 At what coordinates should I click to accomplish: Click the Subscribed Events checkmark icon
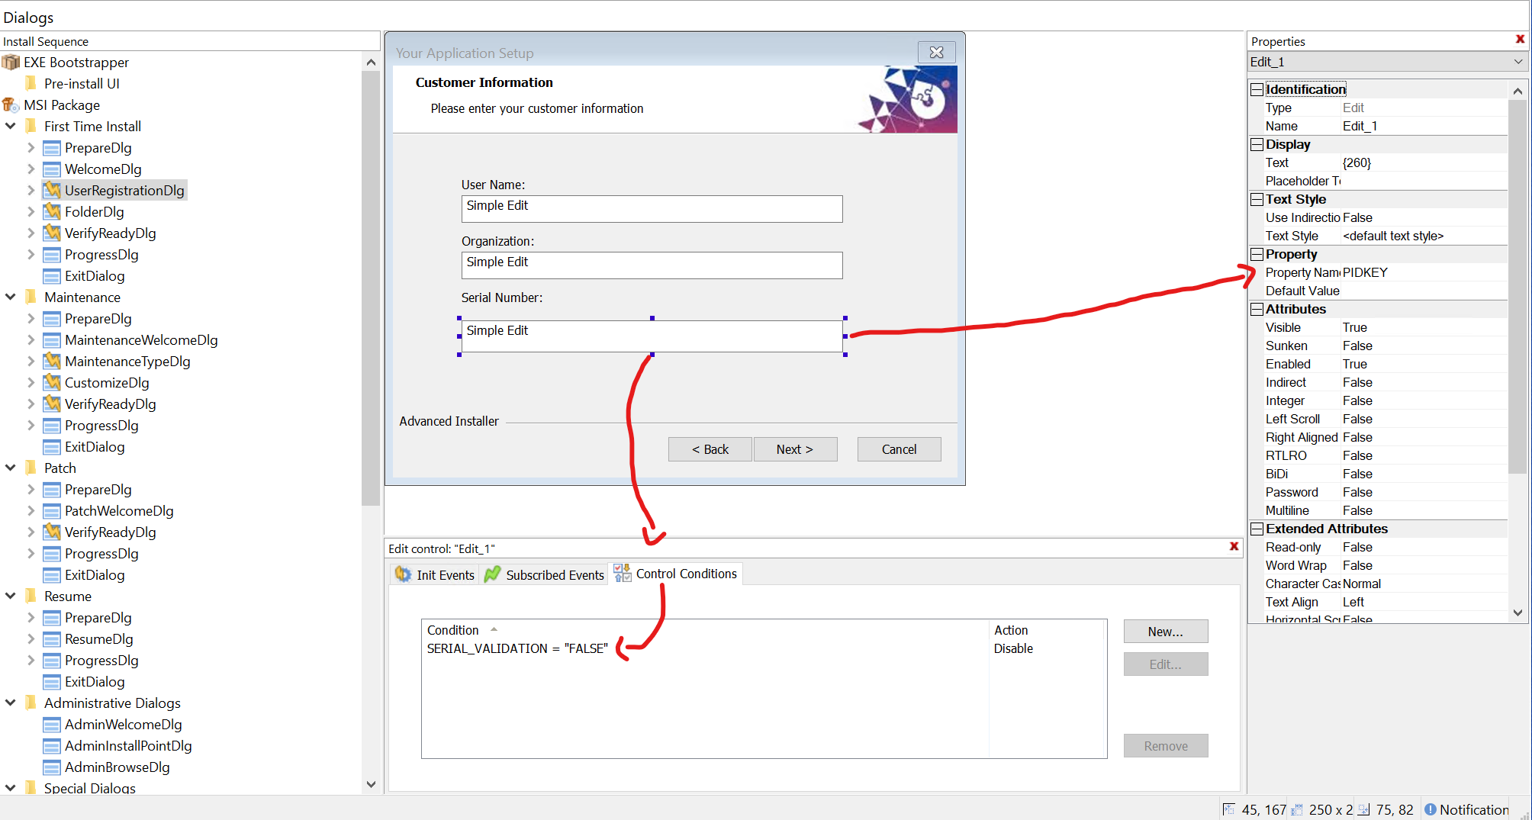(493, 574)
